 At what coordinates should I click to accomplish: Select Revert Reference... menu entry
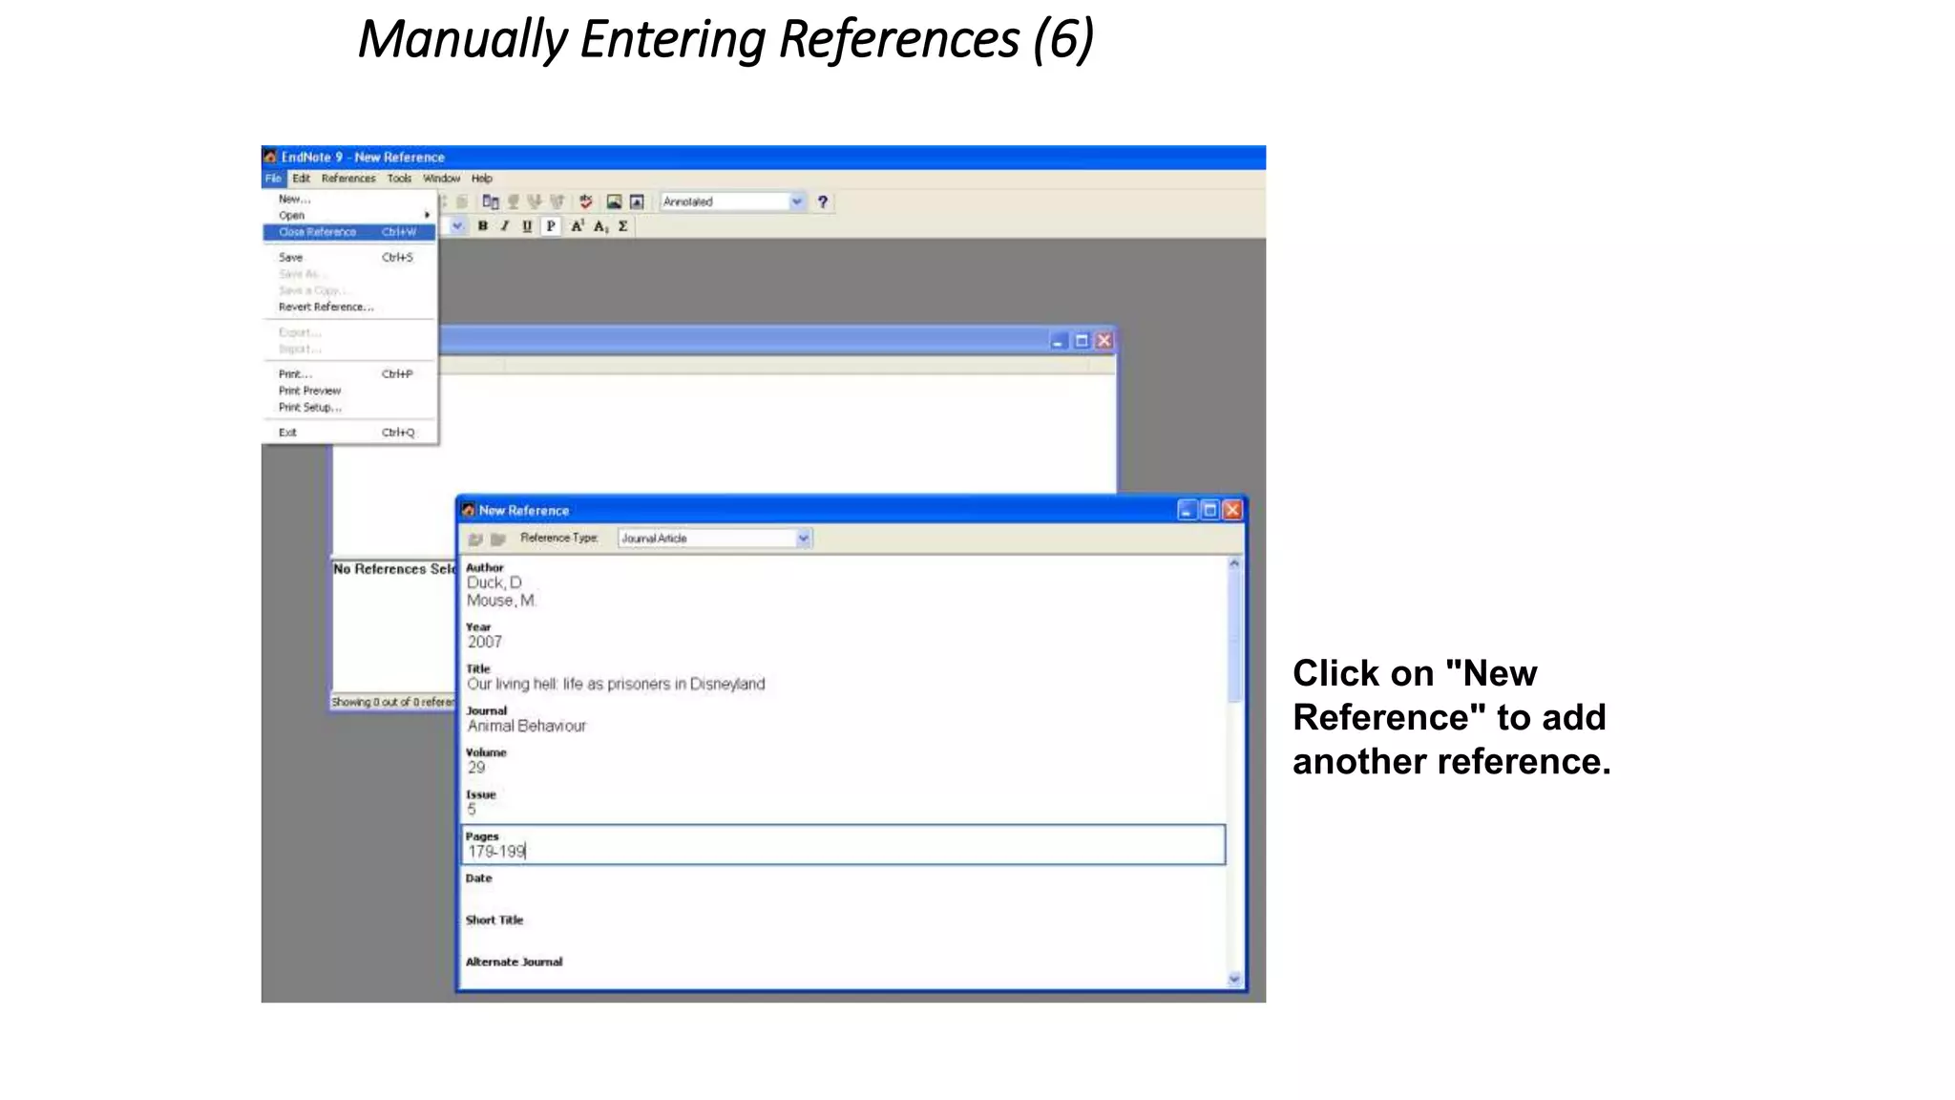point(349,307)
